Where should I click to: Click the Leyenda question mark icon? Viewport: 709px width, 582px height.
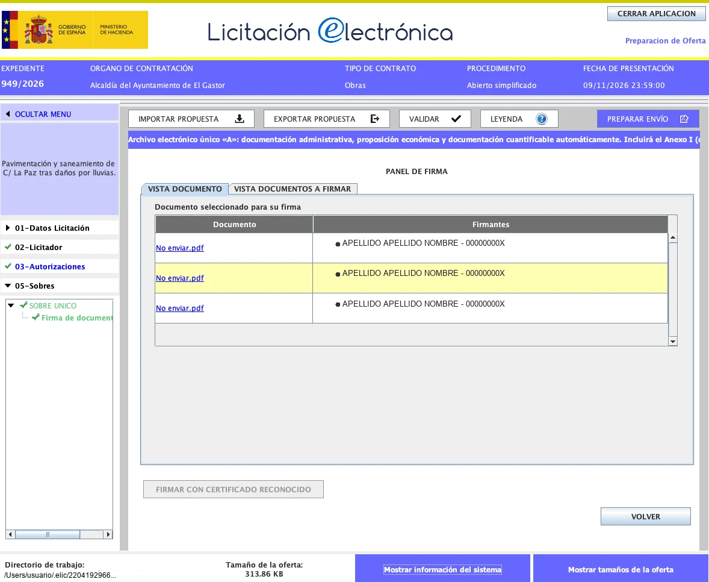pyautogui.click(x=541, y=119)
